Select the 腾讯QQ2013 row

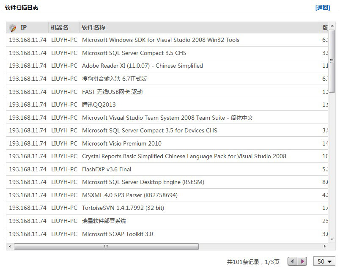99,104
